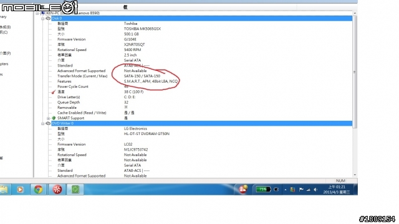Open the green square app in taskbar
The width and height of the screenshot is (399, 224).
75,189
